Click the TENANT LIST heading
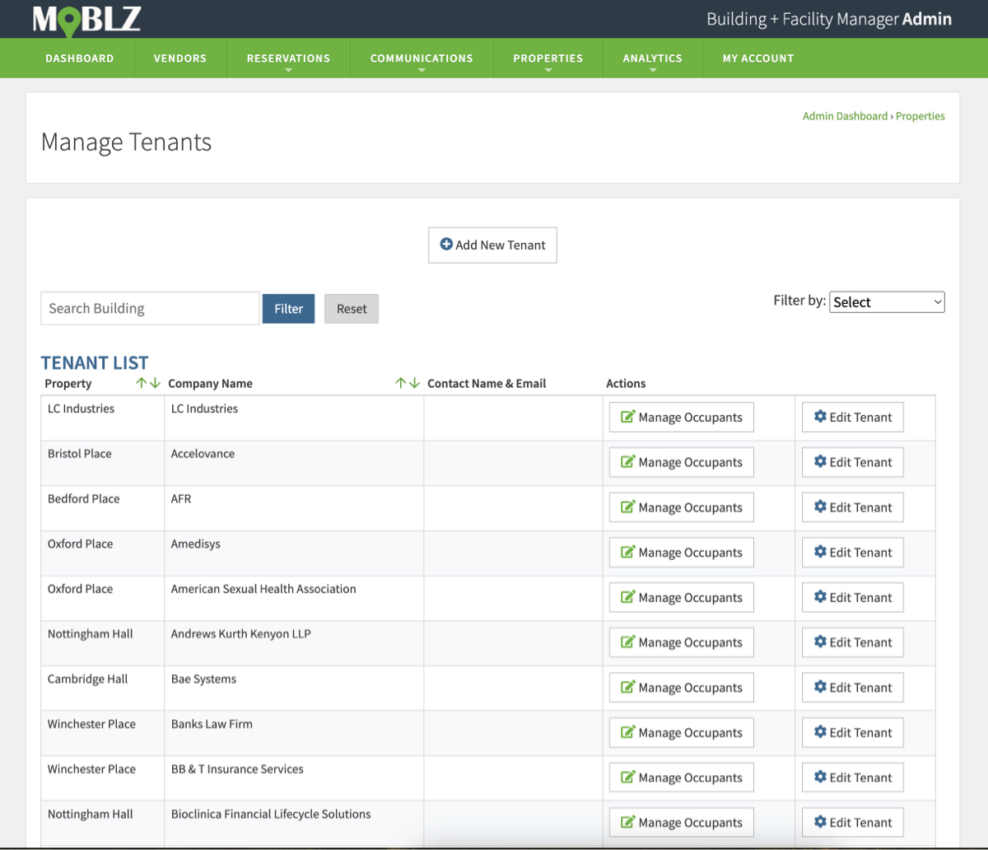Image resolution: width=988 pixels, height=850 pixels. [x=95, y=362]
